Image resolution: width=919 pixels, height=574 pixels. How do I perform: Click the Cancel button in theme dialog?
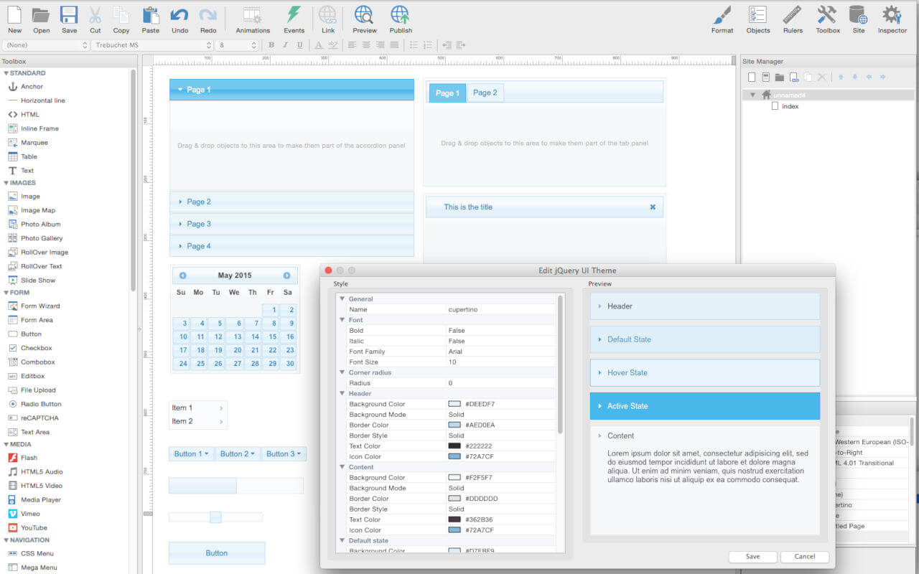(804, 557)
